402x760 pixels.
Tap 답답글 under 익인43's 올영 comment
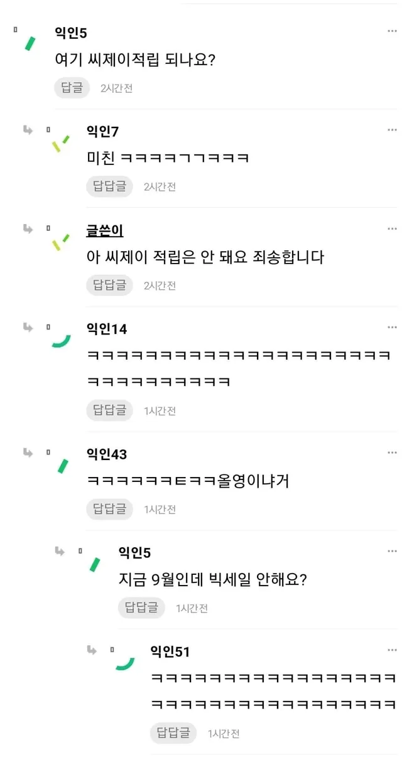click(x=109, y=509)
